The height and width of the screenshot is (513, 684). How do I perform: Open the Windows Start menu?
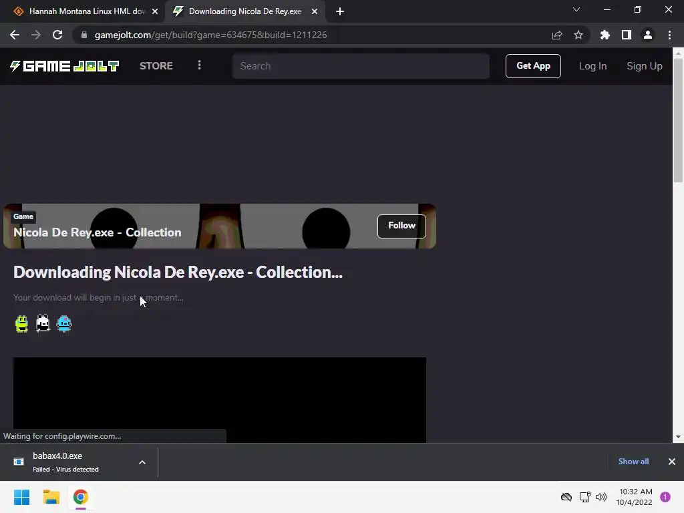[x=21, y=497]
